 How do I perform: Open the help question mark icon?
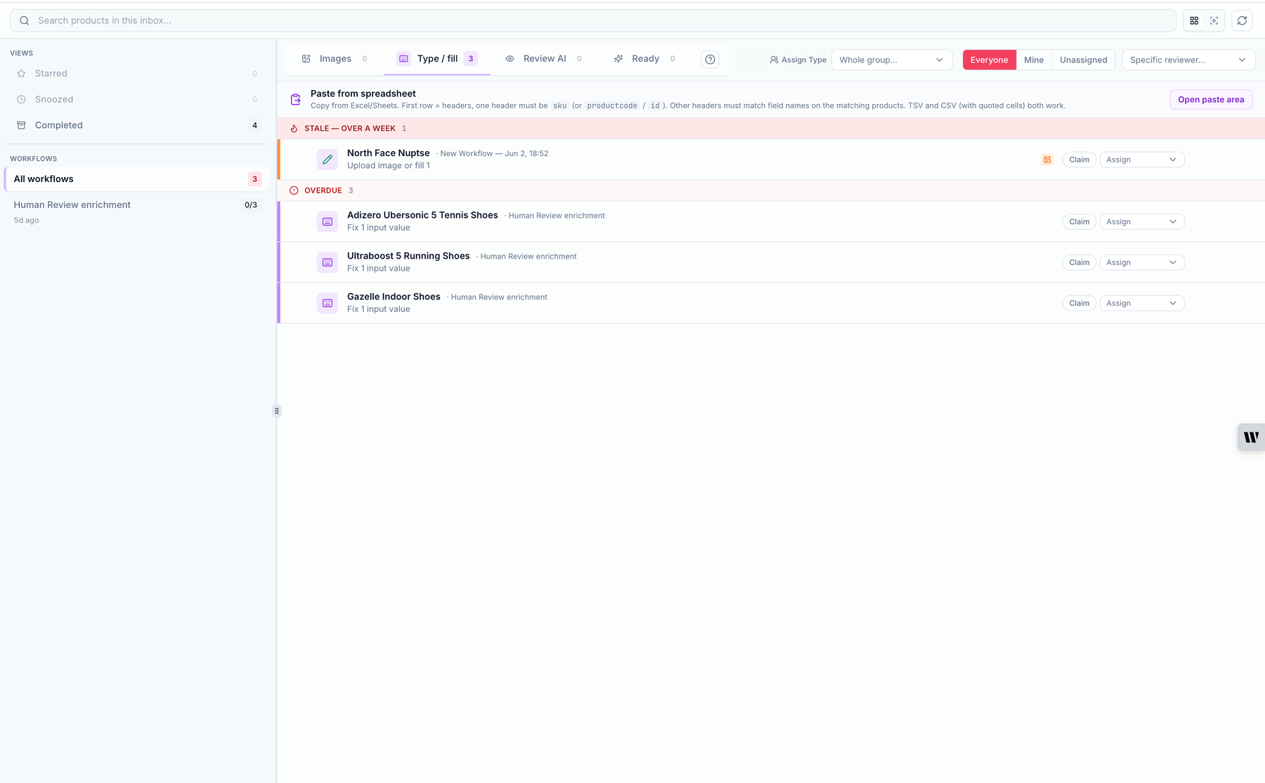click(710, 60)
